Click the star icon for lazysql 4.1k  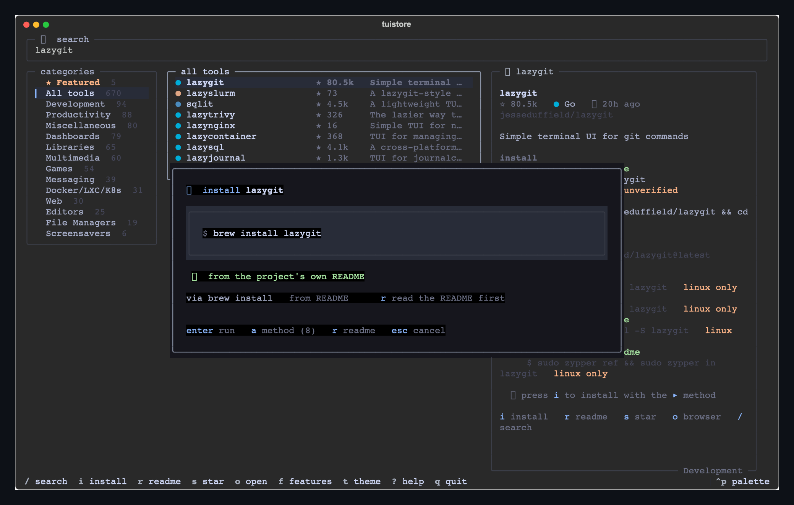click(x=318, y=147)
